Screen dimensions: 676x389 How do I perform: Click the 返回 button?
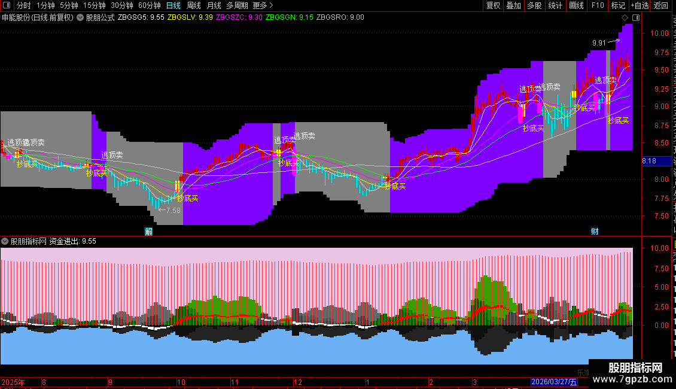click(660, 5)
